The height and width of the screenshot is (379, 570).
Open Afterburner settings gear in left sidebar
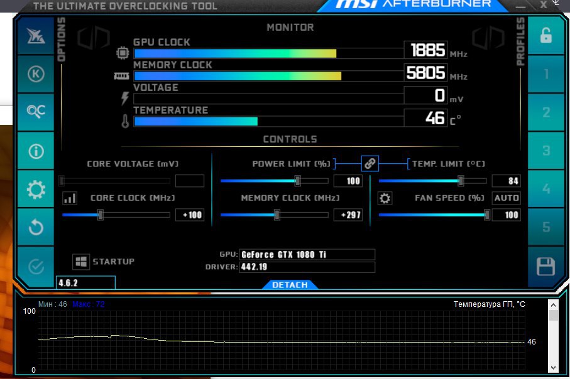click(36, 189)
